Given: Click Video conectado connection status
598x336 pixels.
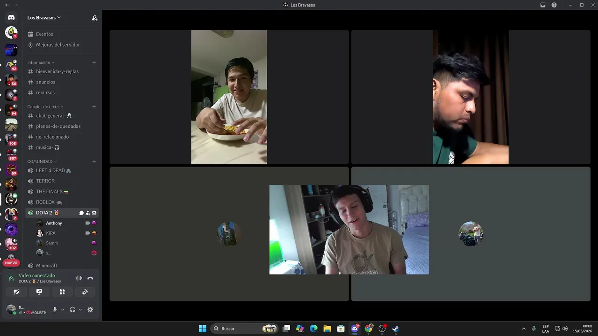Looking at the screenshot, I should pyautogui.click(x=36, y=276).
